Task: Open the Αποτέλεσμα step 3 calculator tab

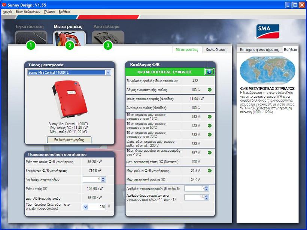Action: 108,37
